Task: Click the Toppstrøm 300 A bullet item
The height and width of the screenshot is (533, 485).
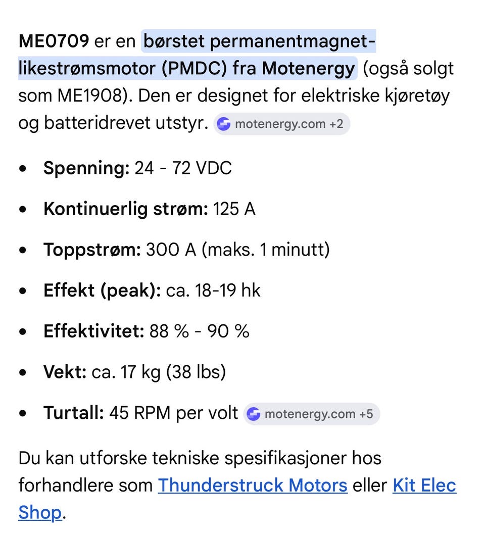Action: (x=186, y=250)
